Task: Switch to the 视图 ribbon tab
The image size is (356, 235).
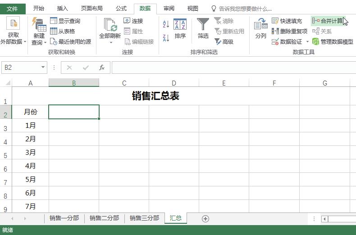Action: 193,9
